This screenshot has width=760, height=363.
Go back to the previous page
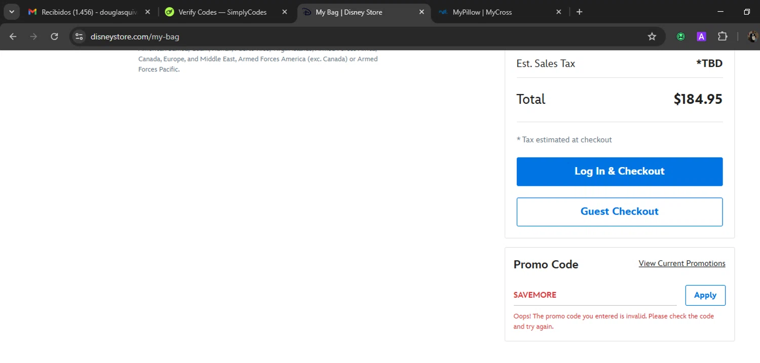[13, 36]
